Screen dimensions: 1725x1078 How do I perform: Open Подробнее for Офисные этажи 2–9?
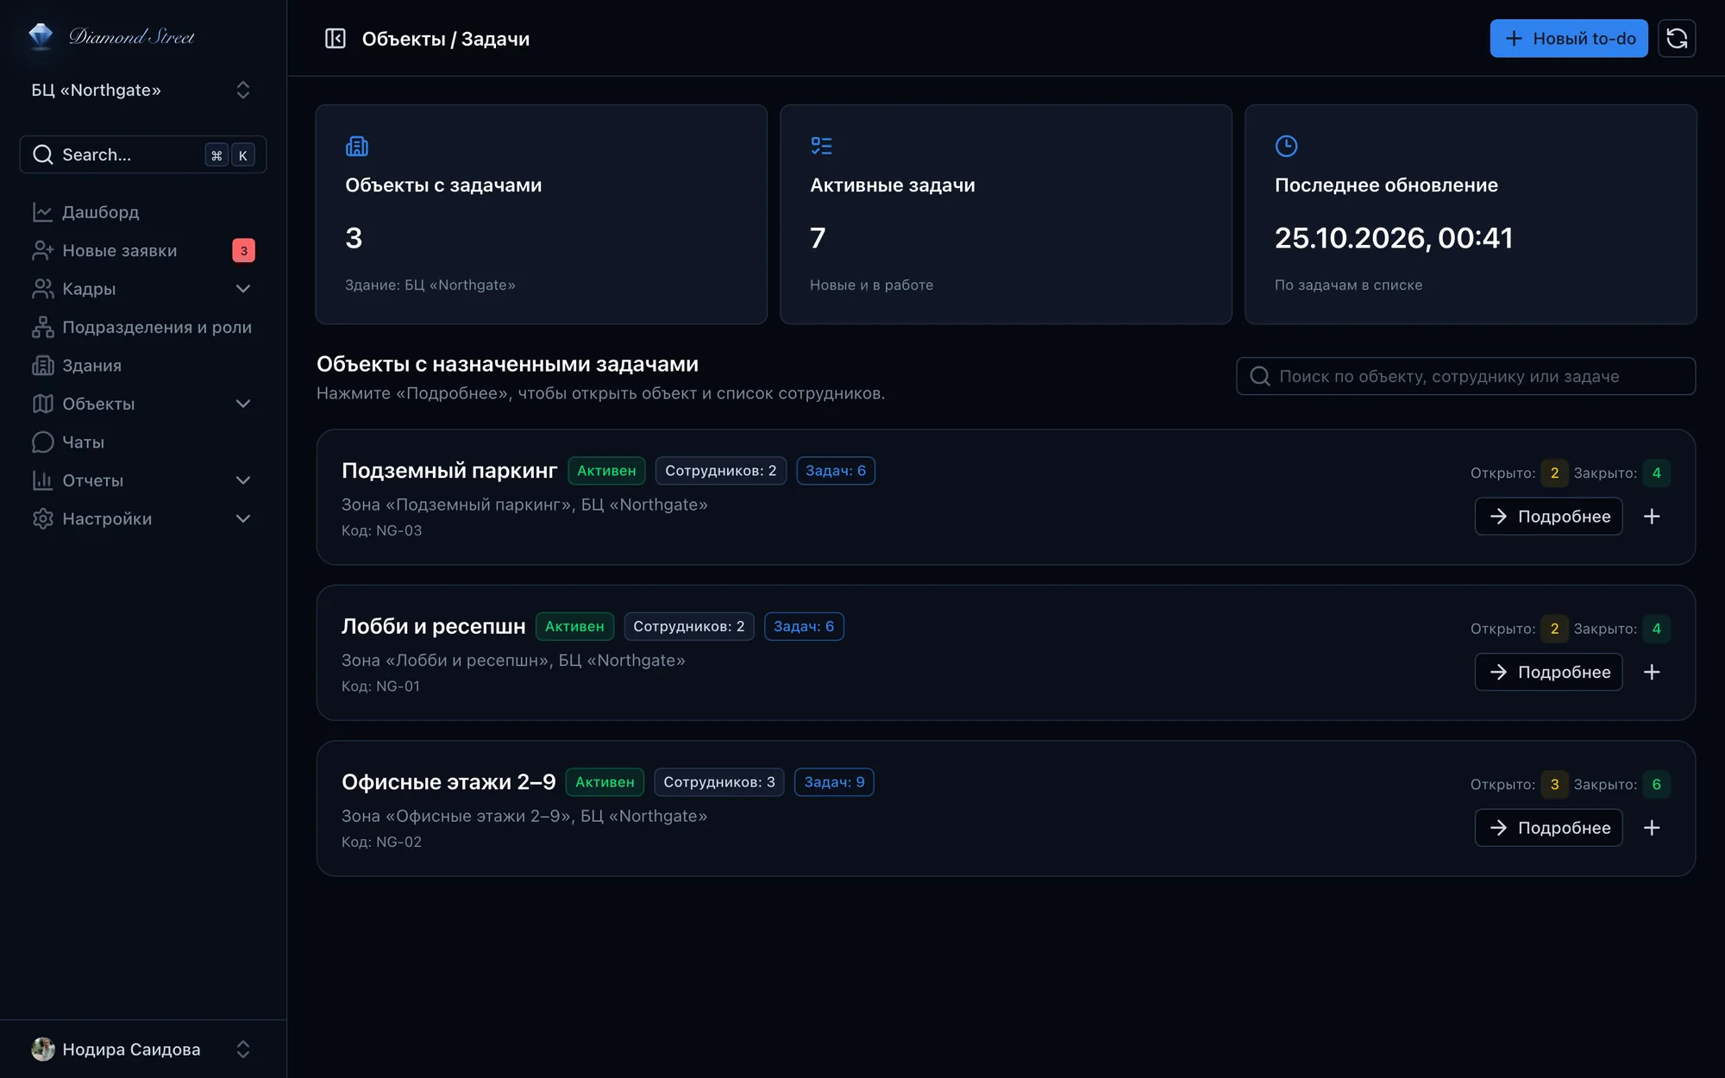(x=1548, y=828)
